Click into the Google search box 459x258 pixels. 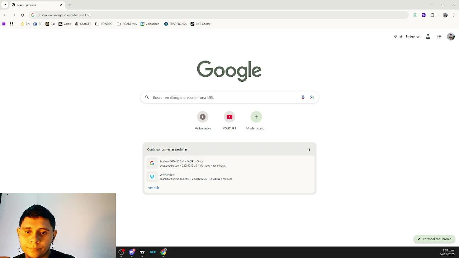[229, 97]
